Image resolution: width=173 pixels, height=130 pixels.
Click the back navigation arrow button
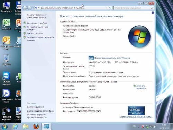[25, 8]
